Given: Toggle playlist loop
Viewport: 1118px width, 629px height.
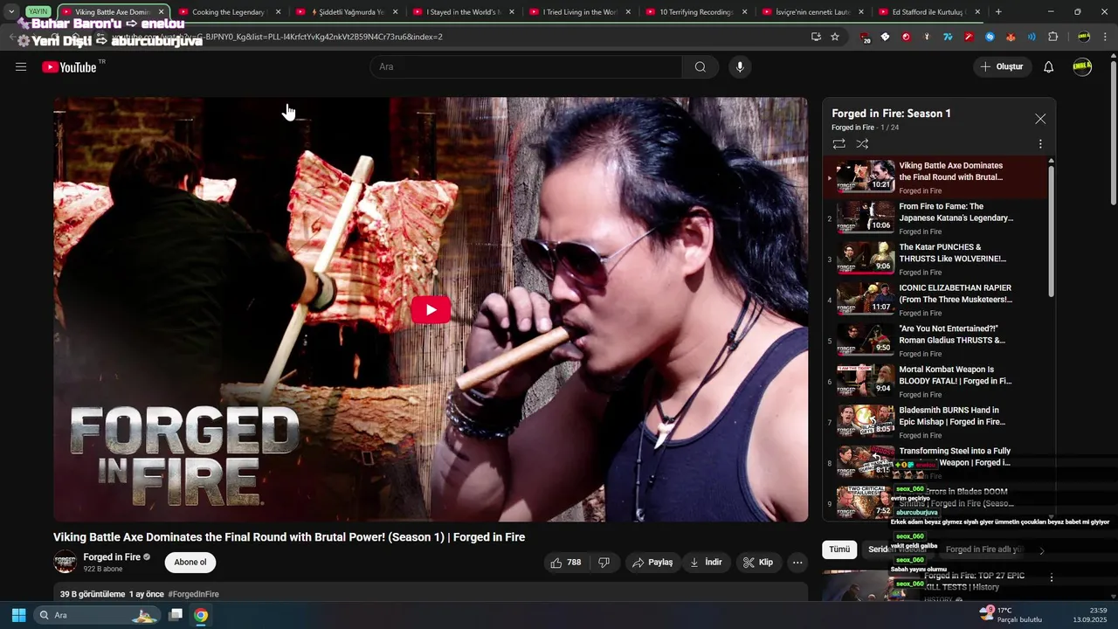Looking at the screenshot, I should (x=838, y=144).
